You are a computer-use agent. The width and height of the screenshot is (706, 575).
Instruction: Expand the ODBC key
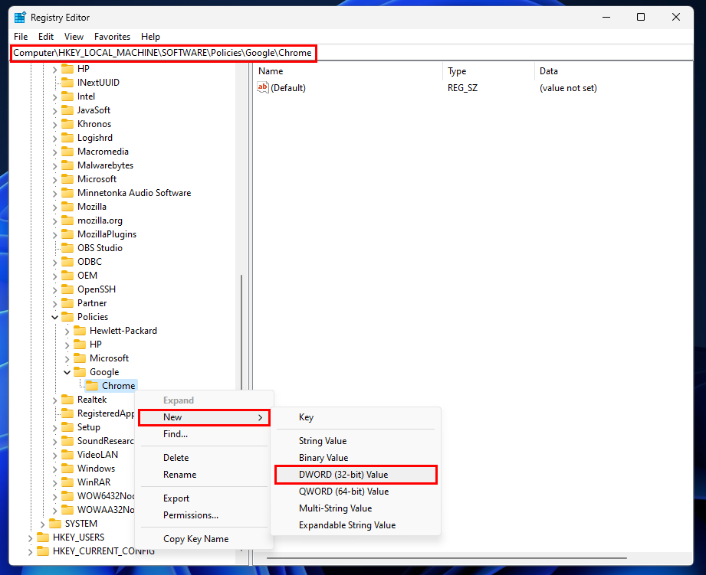pos(55,262)
